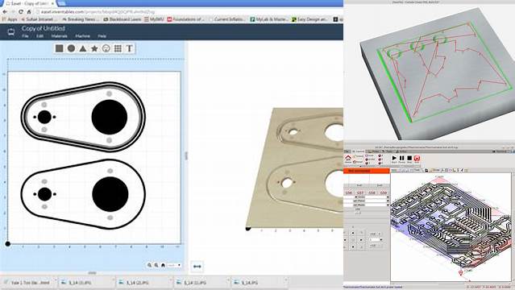Toggle the 3D preview arrows button
515x290 pixels.
197,267
